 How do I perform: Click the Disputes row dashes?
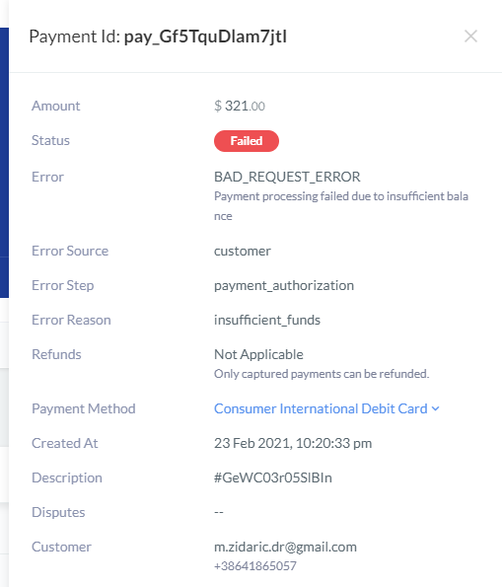click(219, 512)
